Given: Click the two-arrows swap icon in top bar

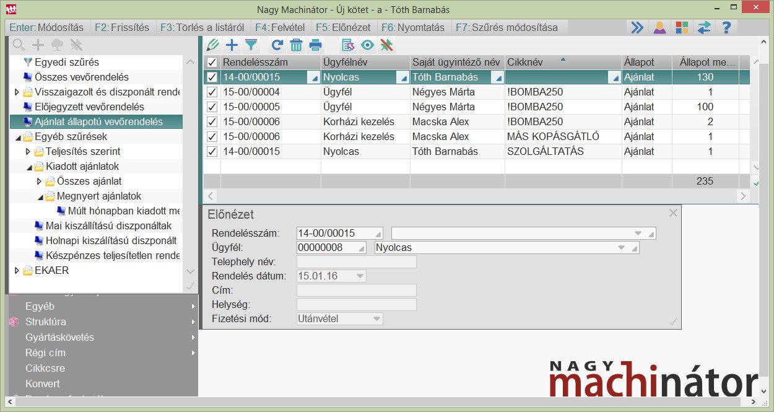Looking at the screenshot, I should tap(704, 28).
